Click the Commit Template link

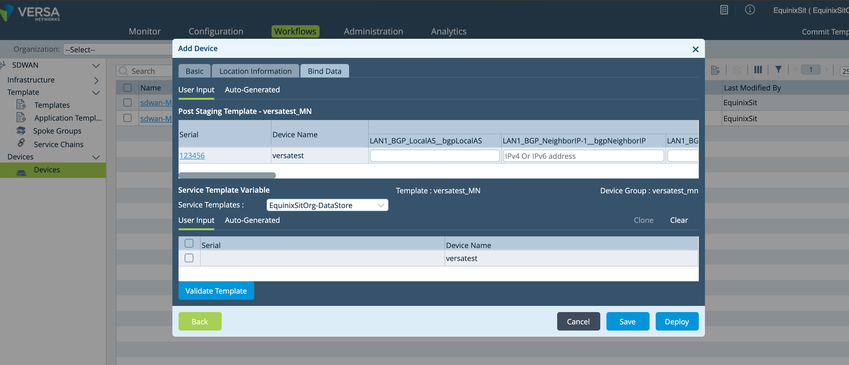pos(825,32)
